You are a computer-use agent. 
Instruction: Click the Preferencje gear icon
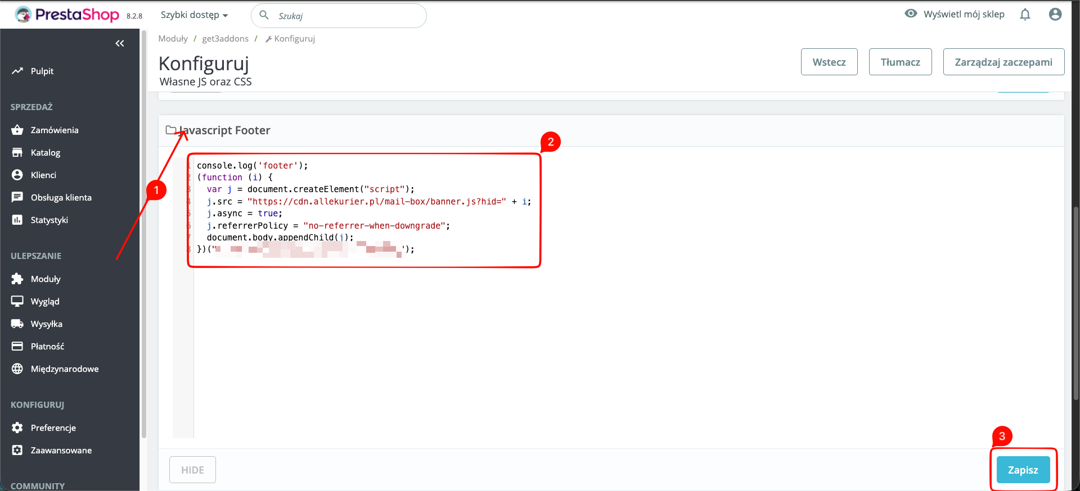point(17,428)
